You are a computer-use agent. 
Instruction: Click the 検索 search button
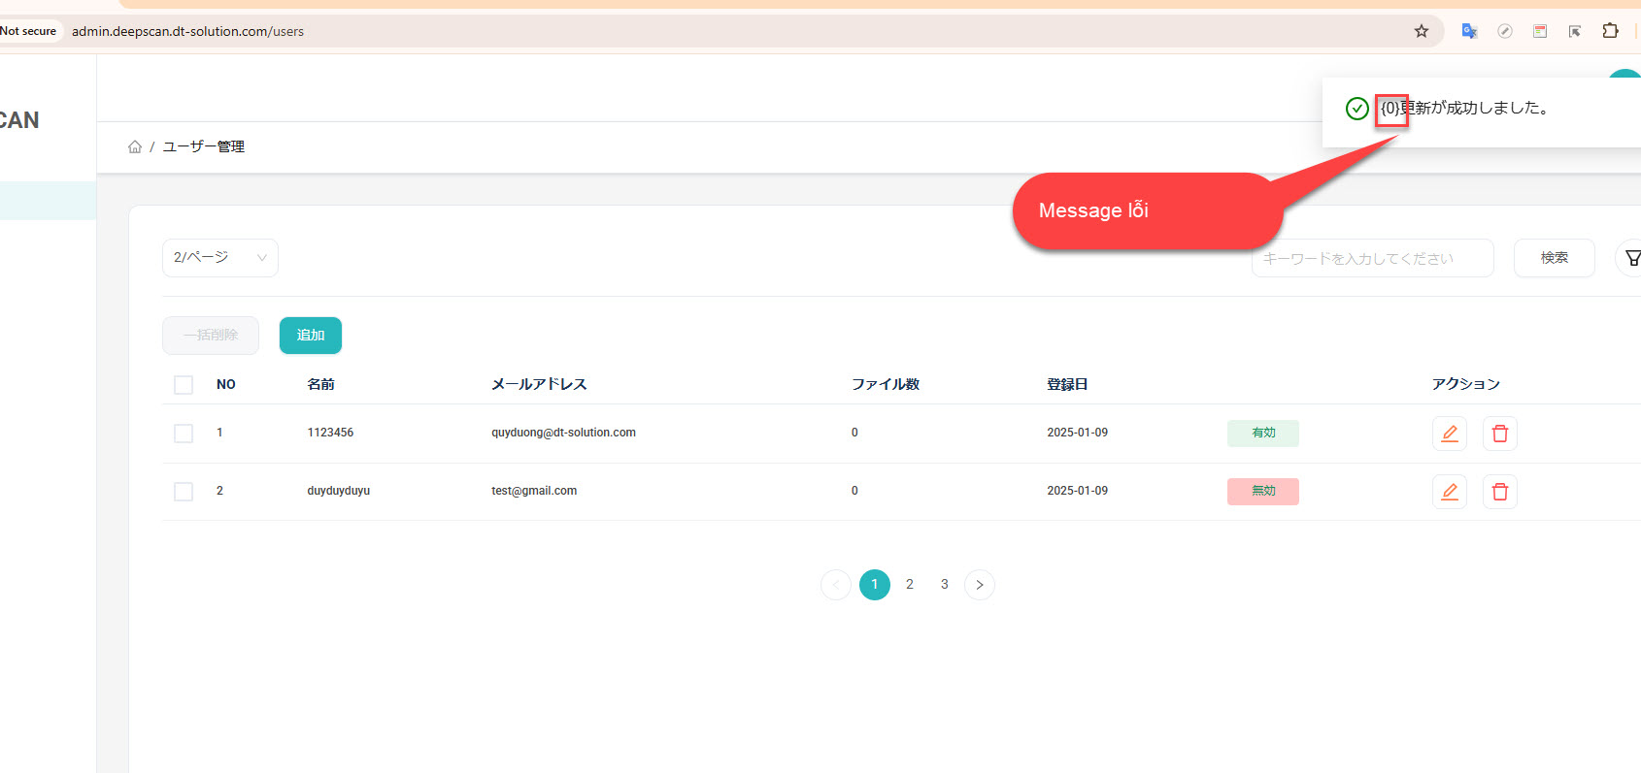tap(1554, 258)
